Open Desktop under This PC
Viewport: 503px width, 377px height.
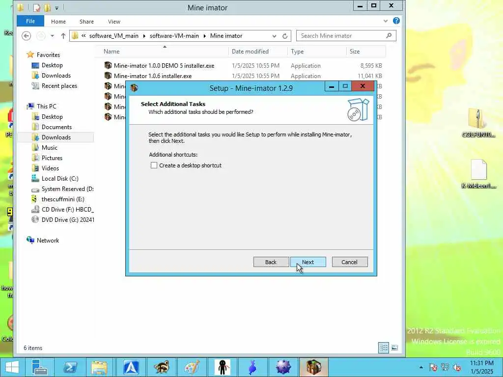point(52,117)
